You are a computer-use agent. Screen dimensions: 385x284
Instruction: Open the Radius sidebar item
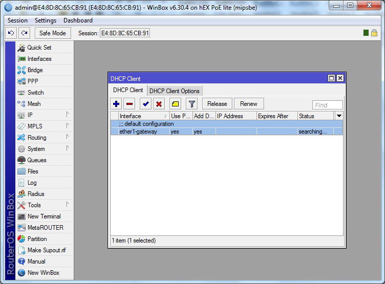45,194
